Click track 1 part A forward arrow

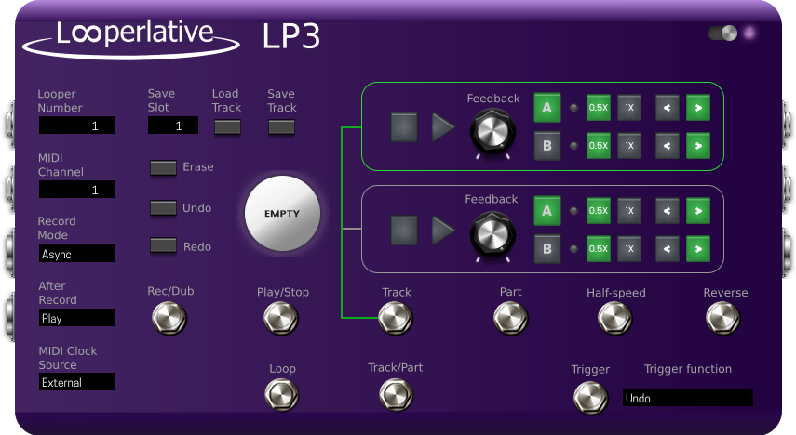tap(698, 108)
